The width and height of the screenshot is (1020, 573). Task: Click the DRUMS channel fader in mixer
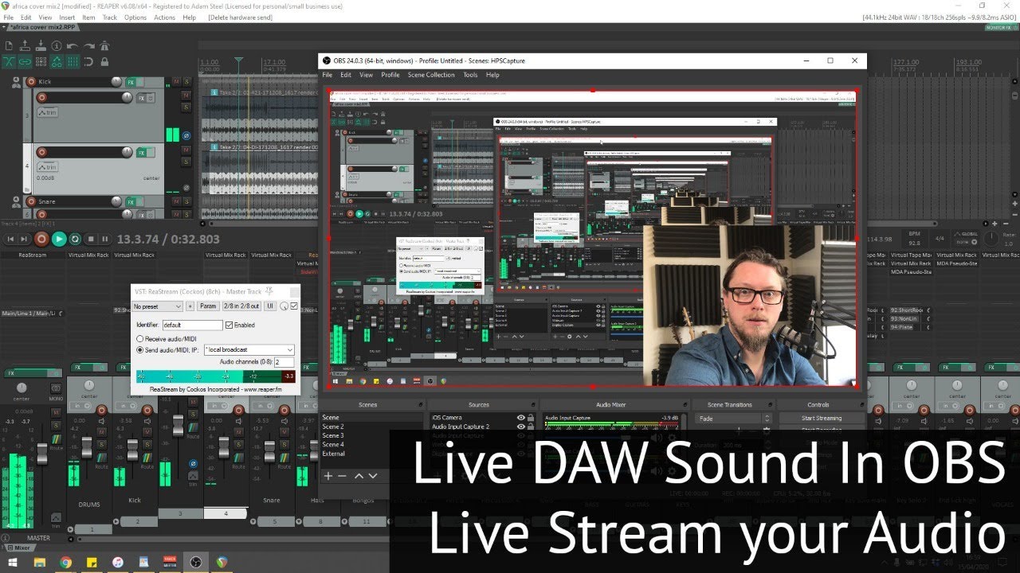click(x=87, y=447)
